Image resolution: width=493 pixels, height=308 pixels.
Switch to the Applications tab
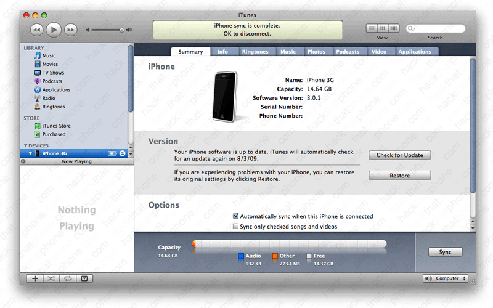tap(415, 52)
